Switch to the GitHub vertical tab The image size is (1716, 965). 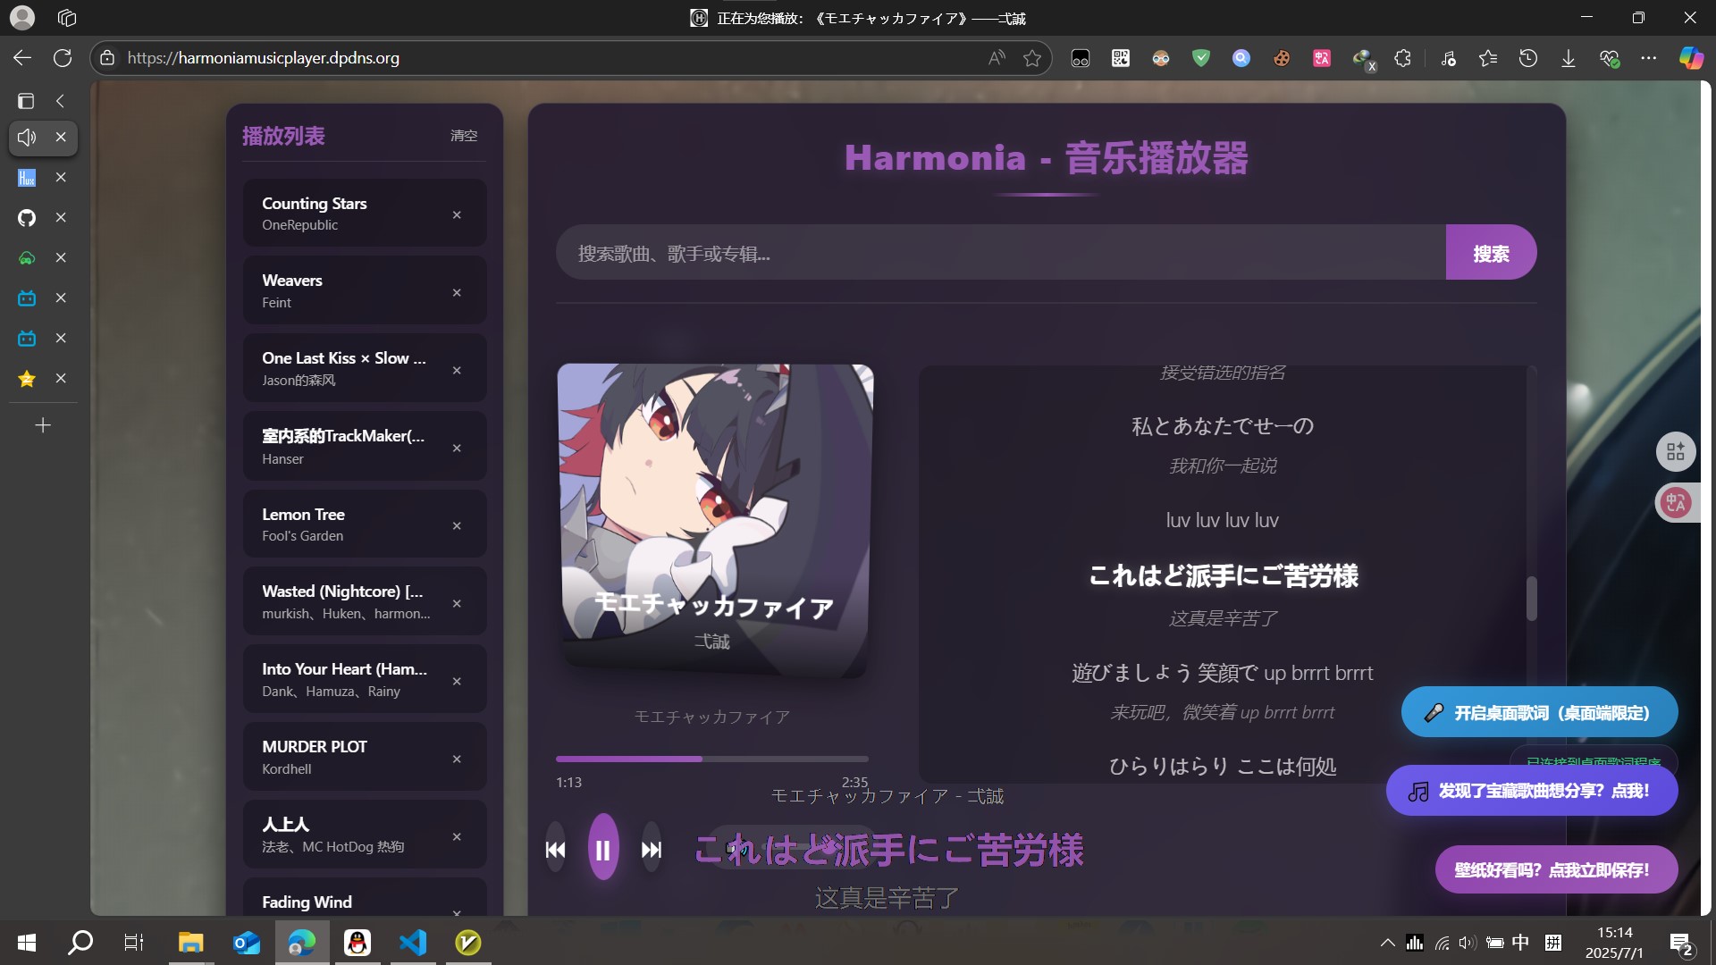[x=27, y=217]
